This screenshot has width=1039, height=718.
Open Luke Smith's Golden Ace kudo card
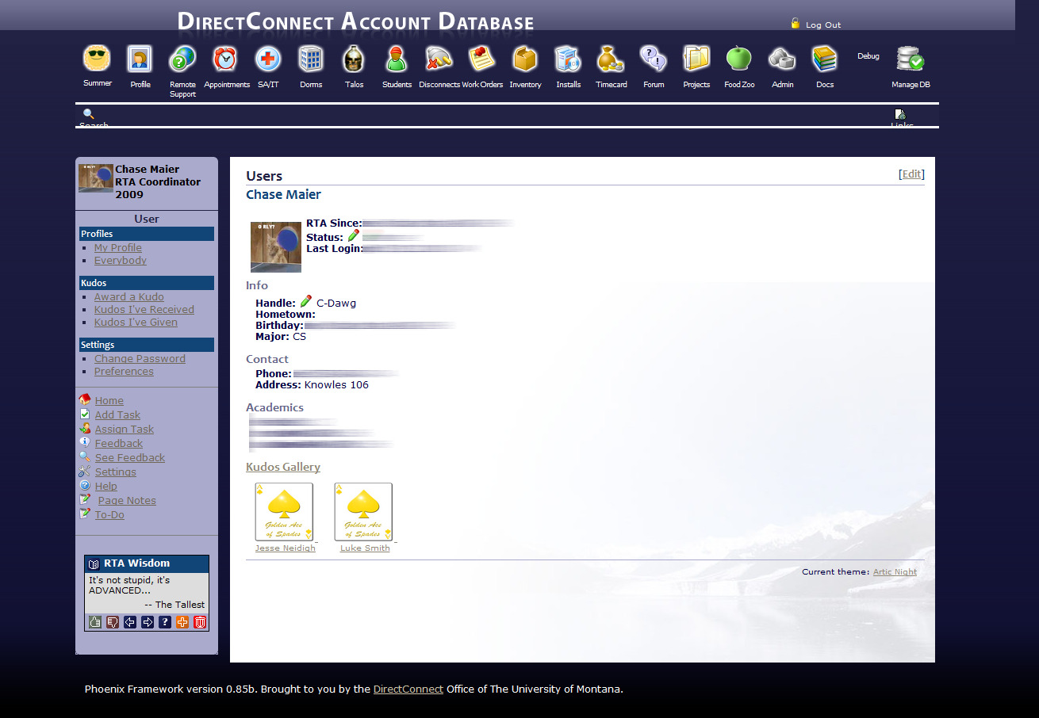click(363, 512)
